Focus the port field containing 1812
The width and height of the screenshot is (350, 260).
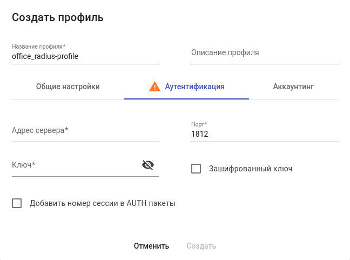point(264,134)
